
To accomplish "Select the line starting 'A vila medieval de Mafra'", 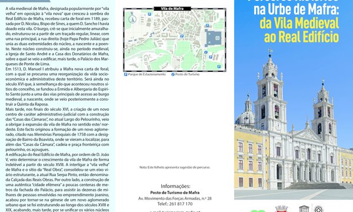I will pyautogui.click(x=57, y=9).
